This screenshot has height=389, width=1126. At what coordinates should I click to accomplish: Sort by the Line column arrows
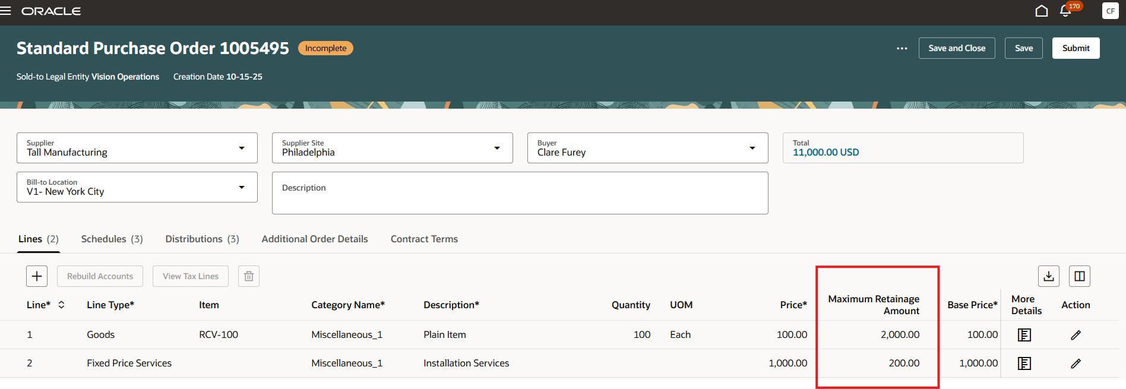[61, 305]
